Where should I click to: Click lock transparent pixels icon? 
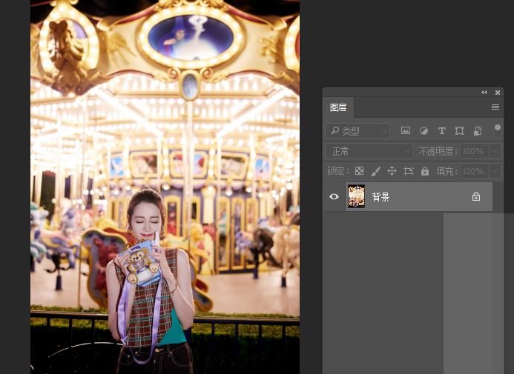pos(360,171)
